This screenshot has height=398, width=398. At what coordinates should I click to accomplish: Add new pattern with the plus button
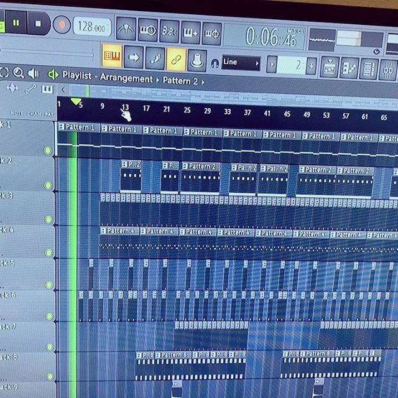312,66
